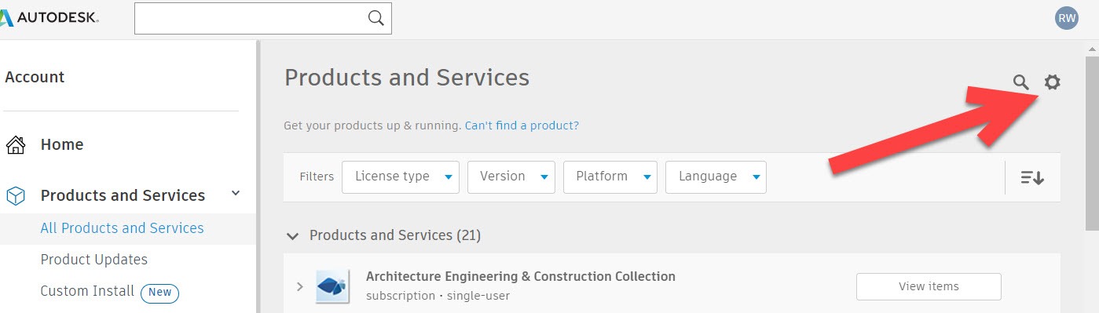Open the Version filter dropdown

point(511,177)
